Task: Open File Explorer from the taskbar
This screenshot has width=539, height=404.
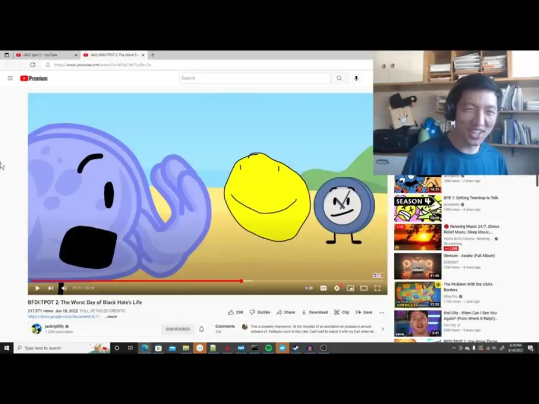Action: 186,348
